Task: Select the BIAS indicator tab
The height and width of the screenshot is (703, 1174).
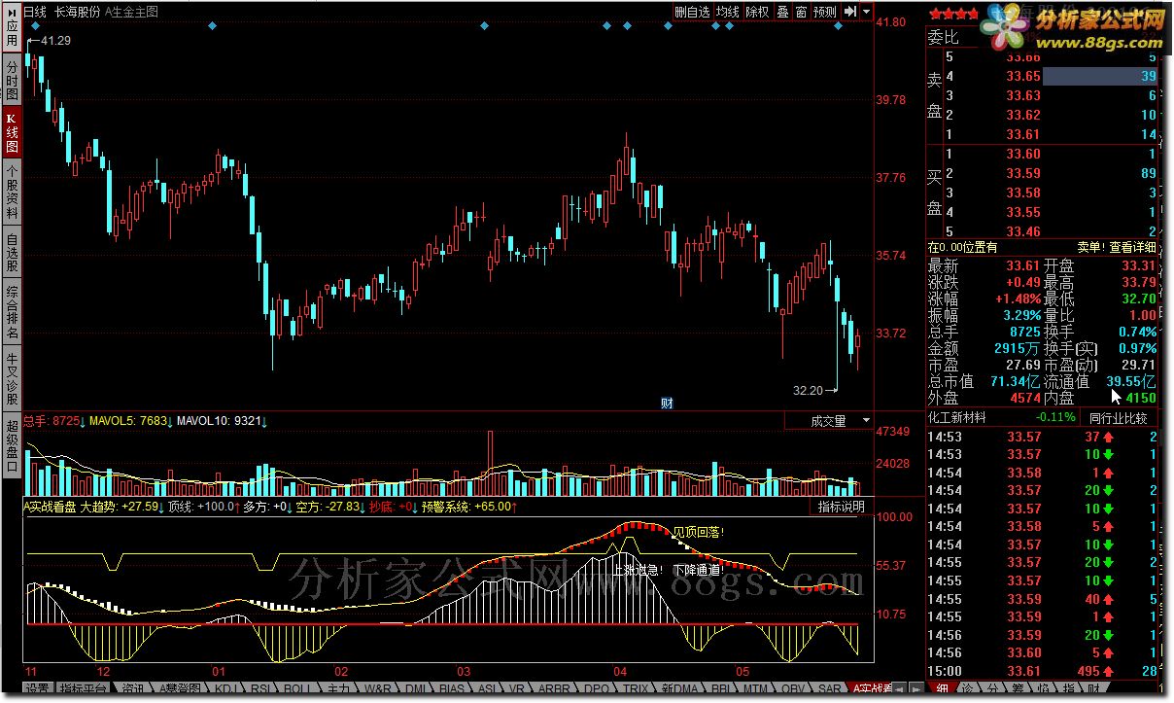Action: click(x=452, y=689)
